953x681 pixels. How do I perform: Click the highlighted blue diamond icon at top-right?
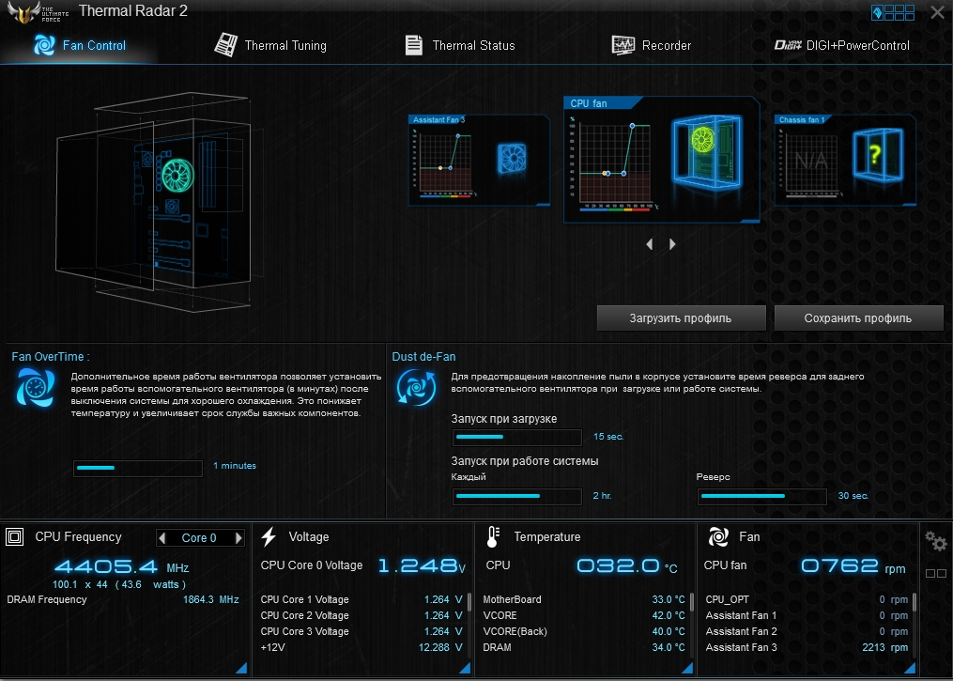pos(877,13)
